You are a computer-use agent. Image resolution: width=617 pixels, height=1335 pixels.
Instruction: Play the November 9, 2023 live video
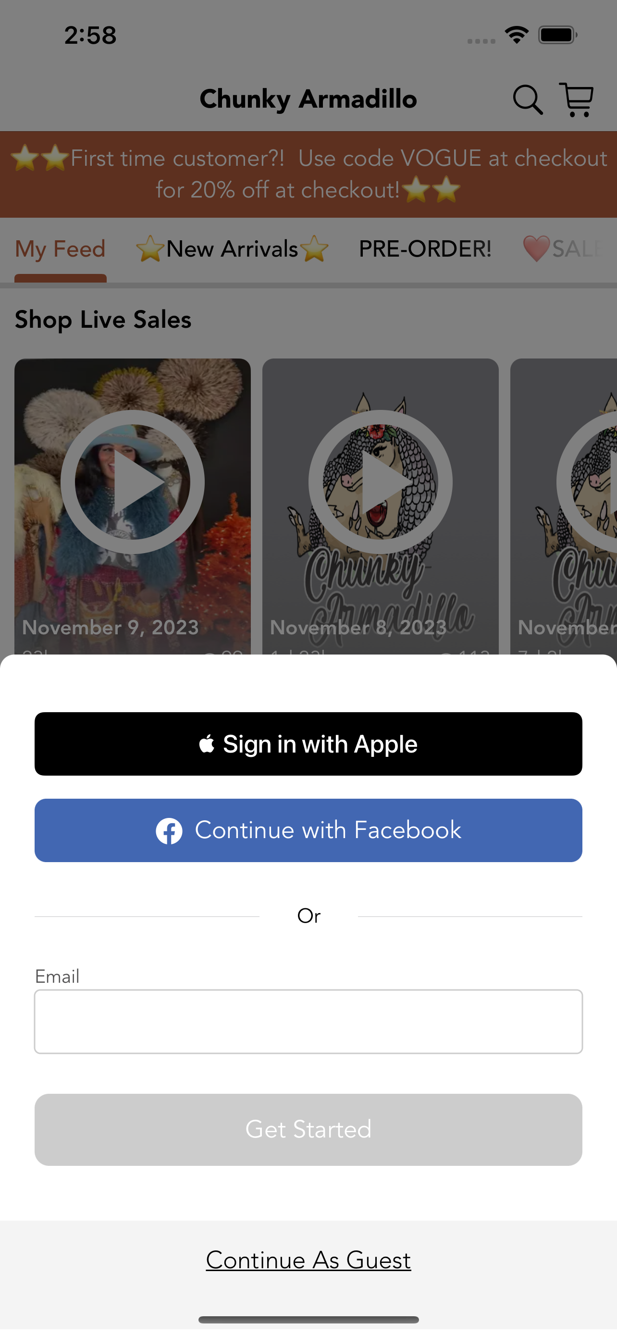coord(133,482)
